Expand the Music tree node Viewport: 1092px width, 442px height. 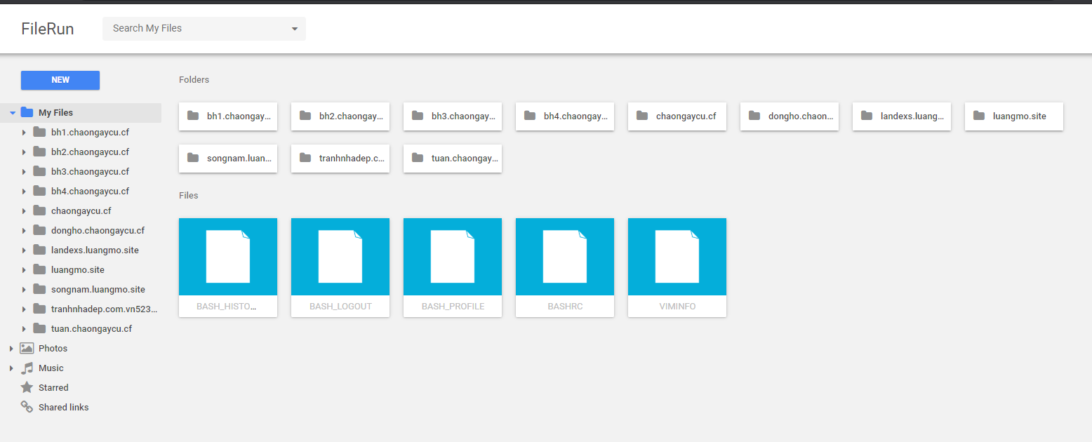(11, 368)
